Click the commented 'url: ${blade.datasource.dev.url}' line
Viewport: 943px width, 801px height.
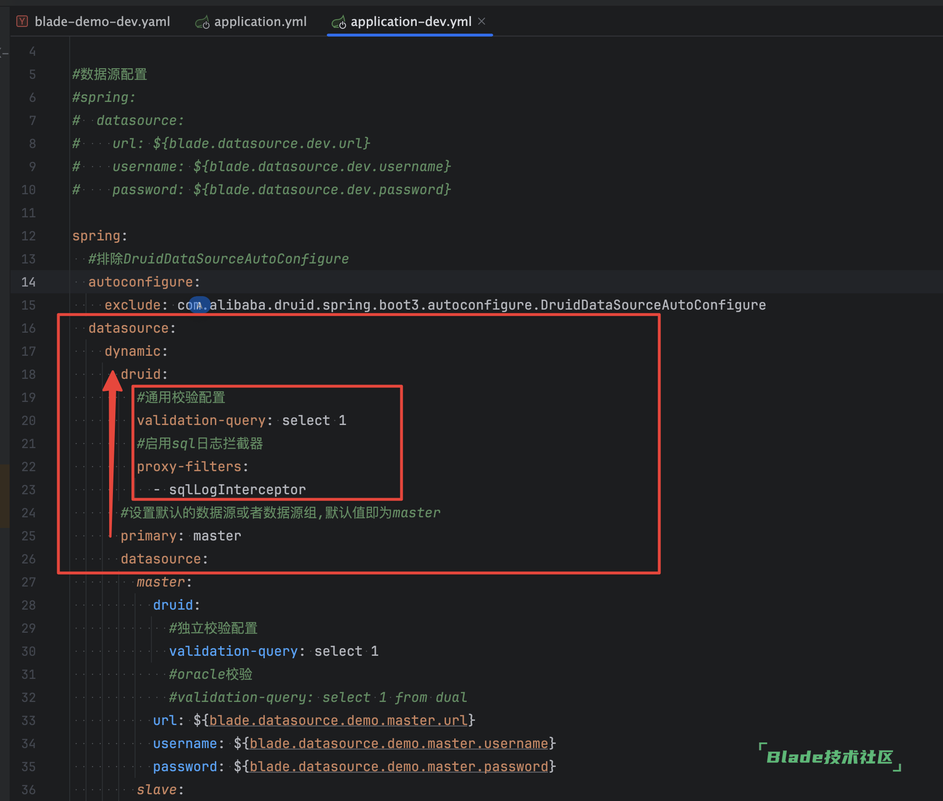tap(221, 143)
